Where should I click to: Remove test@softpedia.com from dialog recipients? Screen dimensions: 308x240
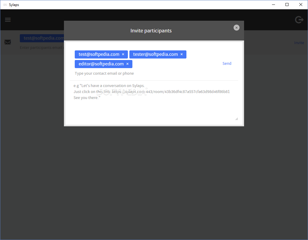point(123,54)
